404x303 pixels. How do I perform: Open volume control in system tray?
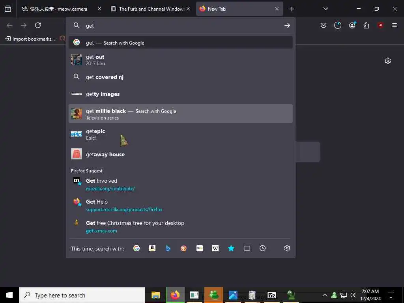[353, 295]
